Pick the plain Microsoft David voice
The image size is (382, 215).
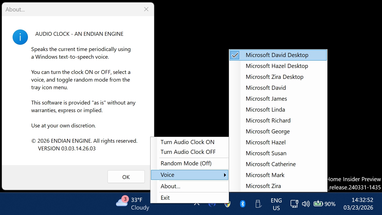278,88
